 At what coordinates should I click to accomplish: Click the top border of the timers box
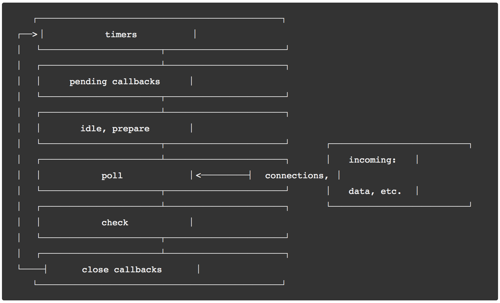point(159,18)
